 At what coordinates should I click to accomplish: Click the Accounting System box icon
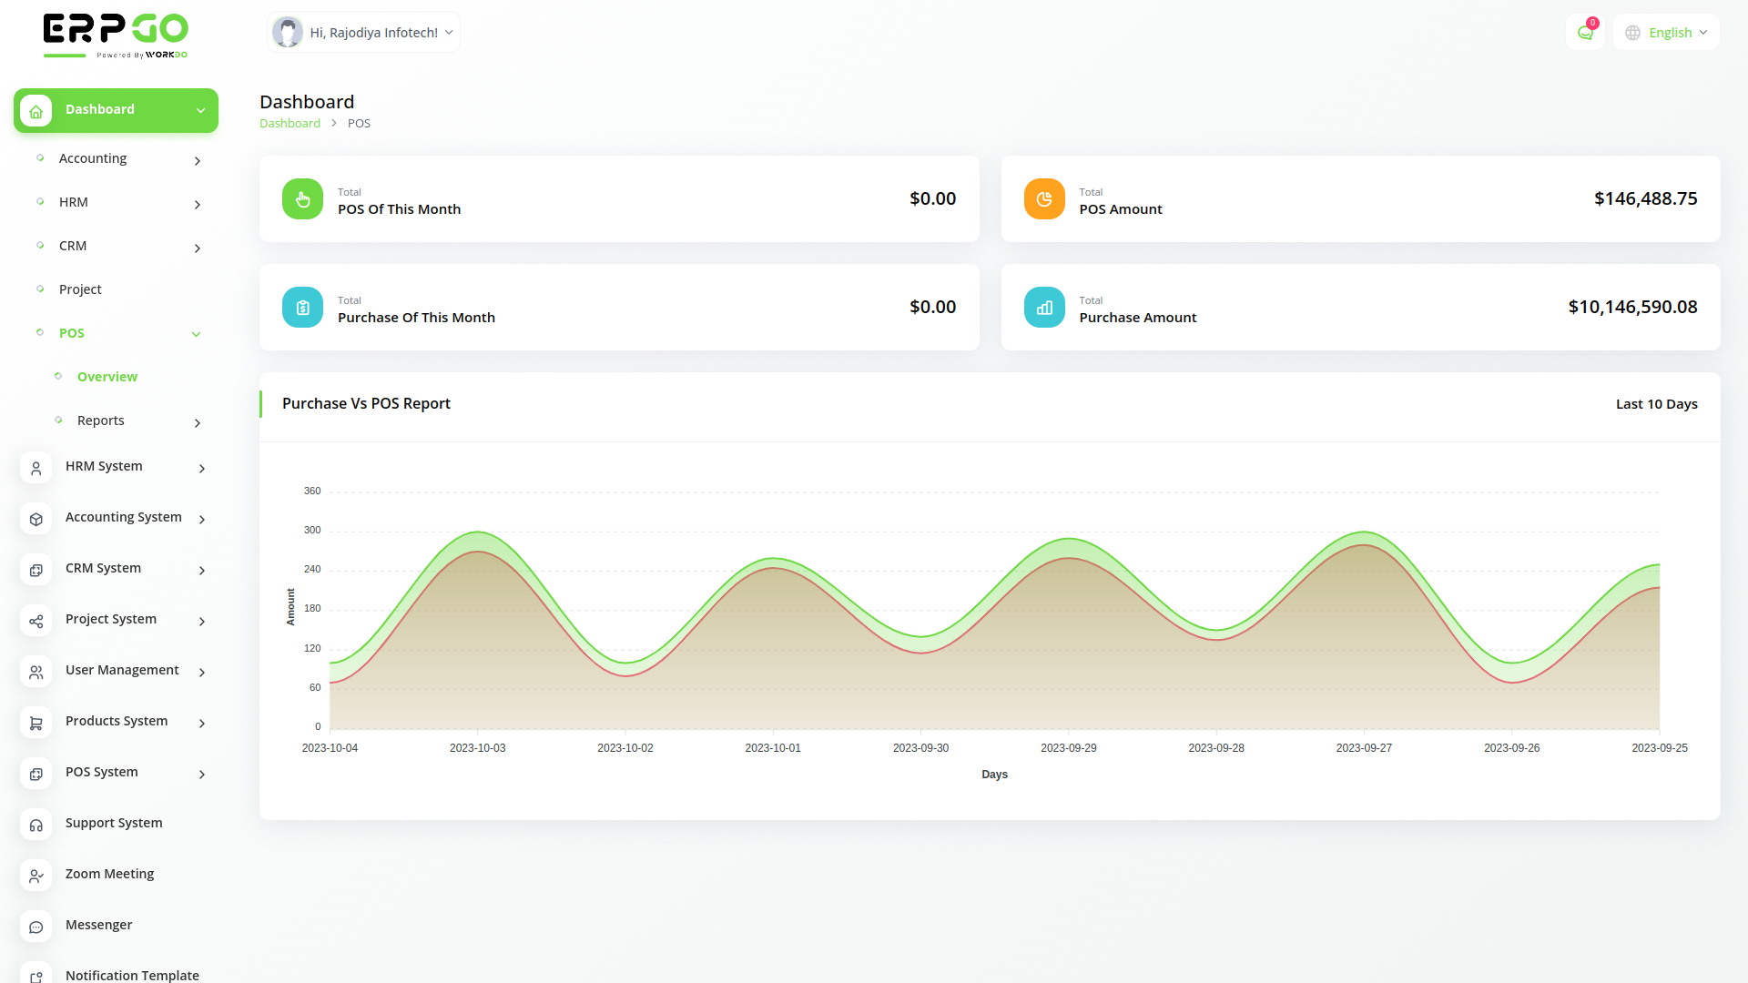36,519
